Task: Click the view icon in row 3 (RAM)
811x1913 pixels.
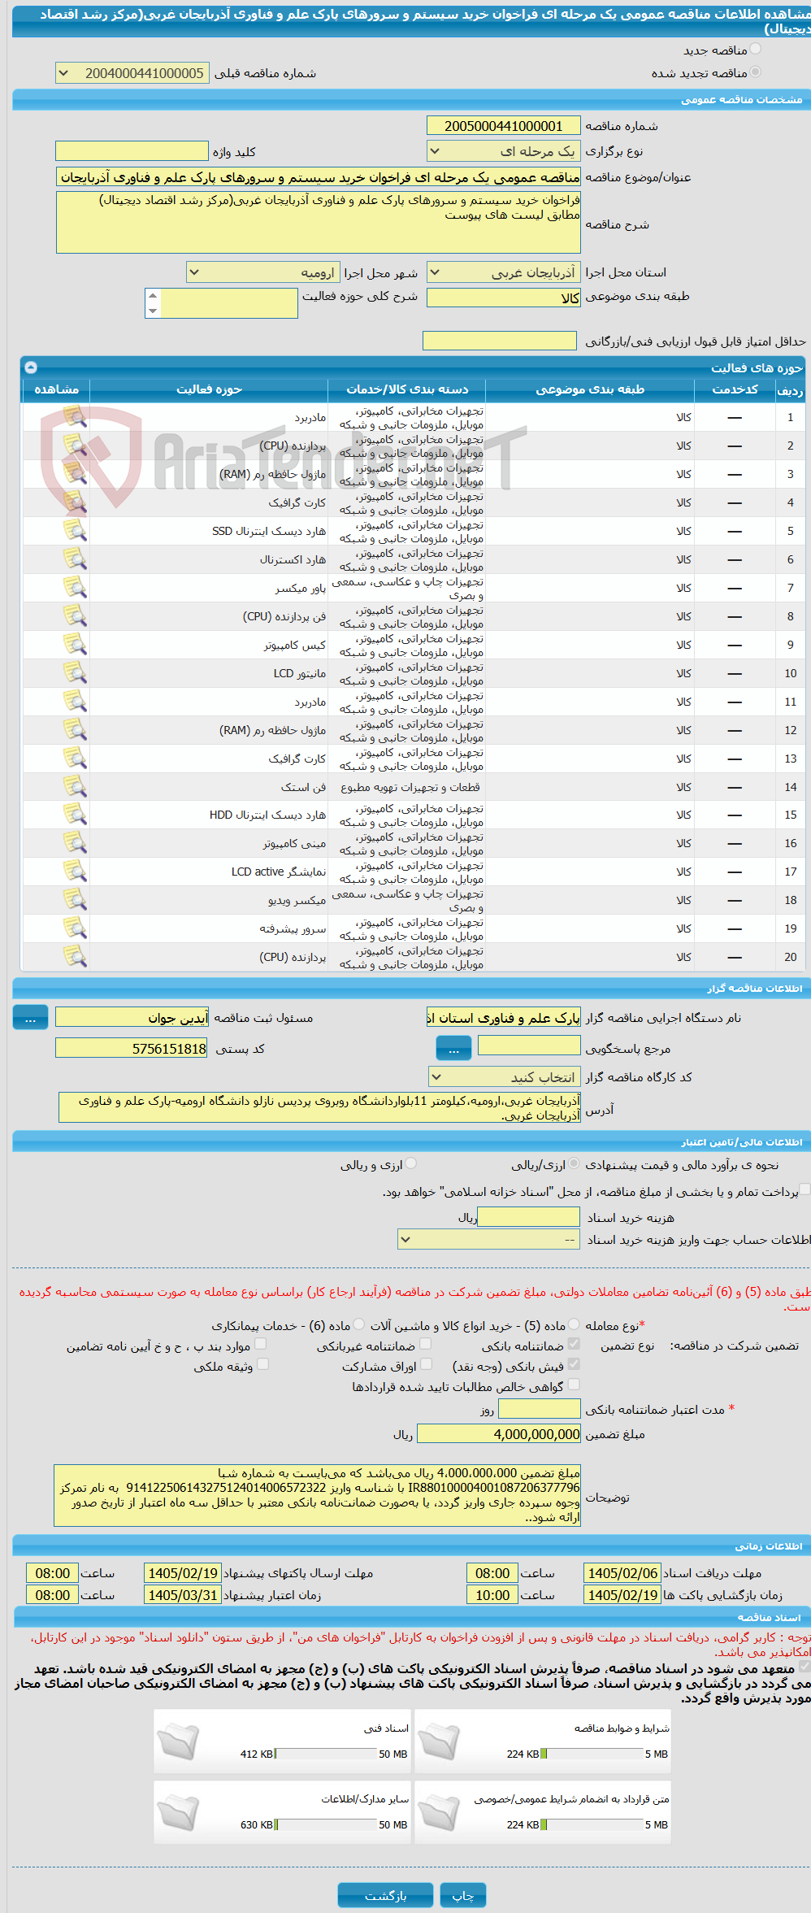Action: (x=75, y=474)
